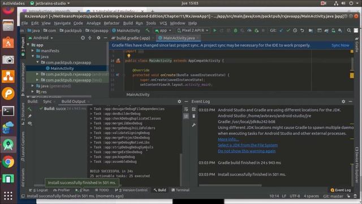Click the UTF-8 encoding indicator

(295, 196)
